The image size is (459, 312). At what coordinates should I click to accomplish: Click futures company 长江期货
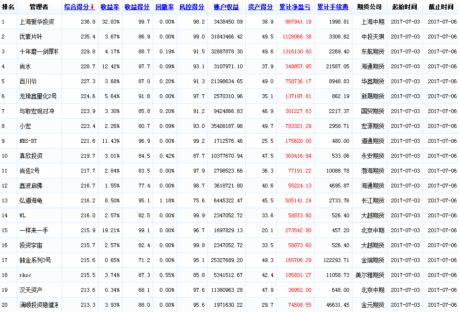[373, 200]
